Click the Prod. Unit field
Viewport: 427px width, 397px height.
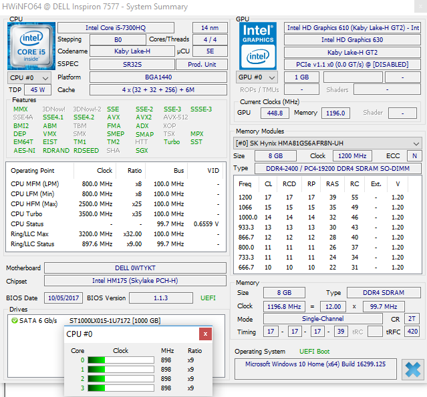[202, 65]
